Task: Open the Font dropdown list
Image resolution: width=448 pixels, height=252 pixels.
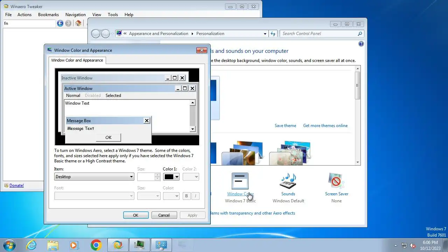Action: click(94, 196)
